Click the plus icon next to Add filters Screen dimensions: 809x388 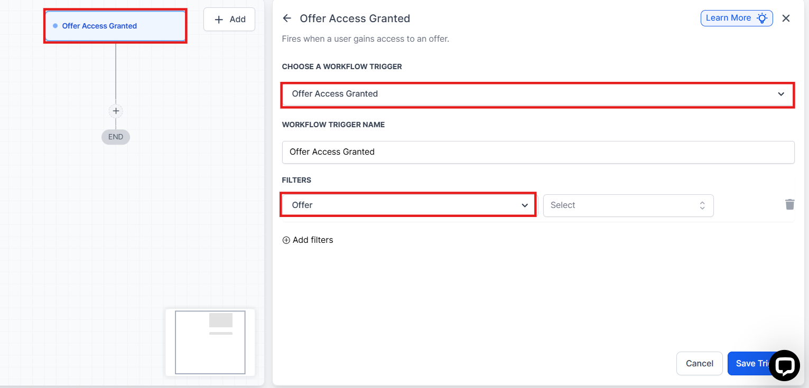tap(286, 240)
